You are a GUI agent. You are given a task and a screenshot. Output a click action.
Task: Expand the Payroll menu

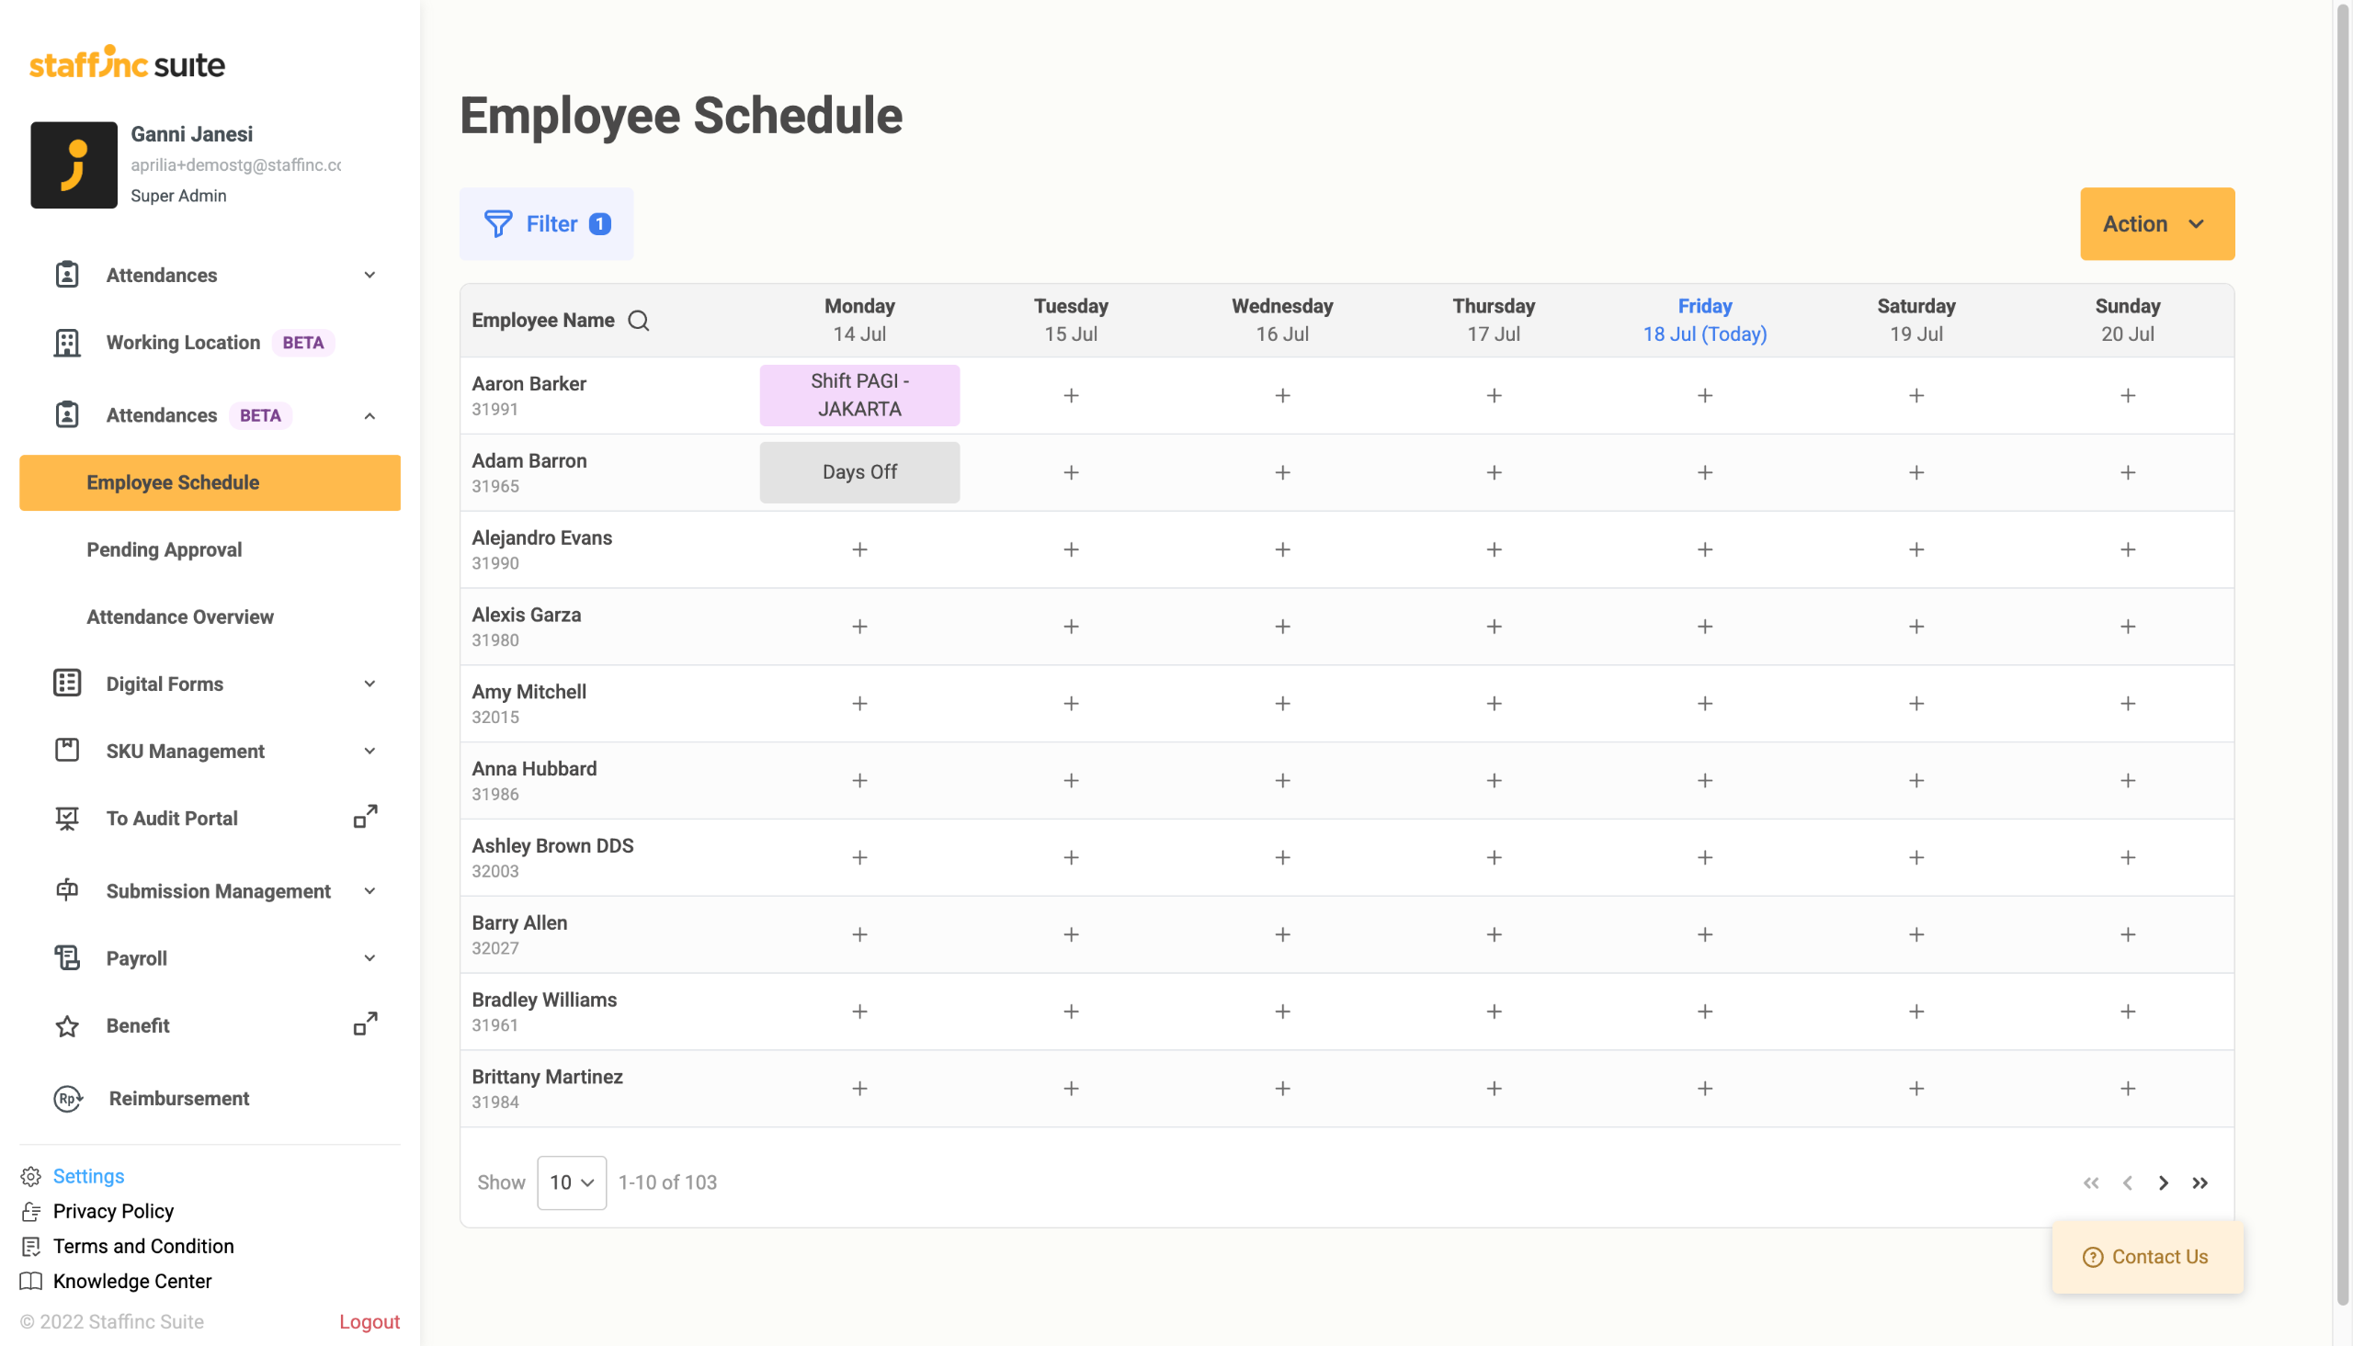tap(369, 957)
